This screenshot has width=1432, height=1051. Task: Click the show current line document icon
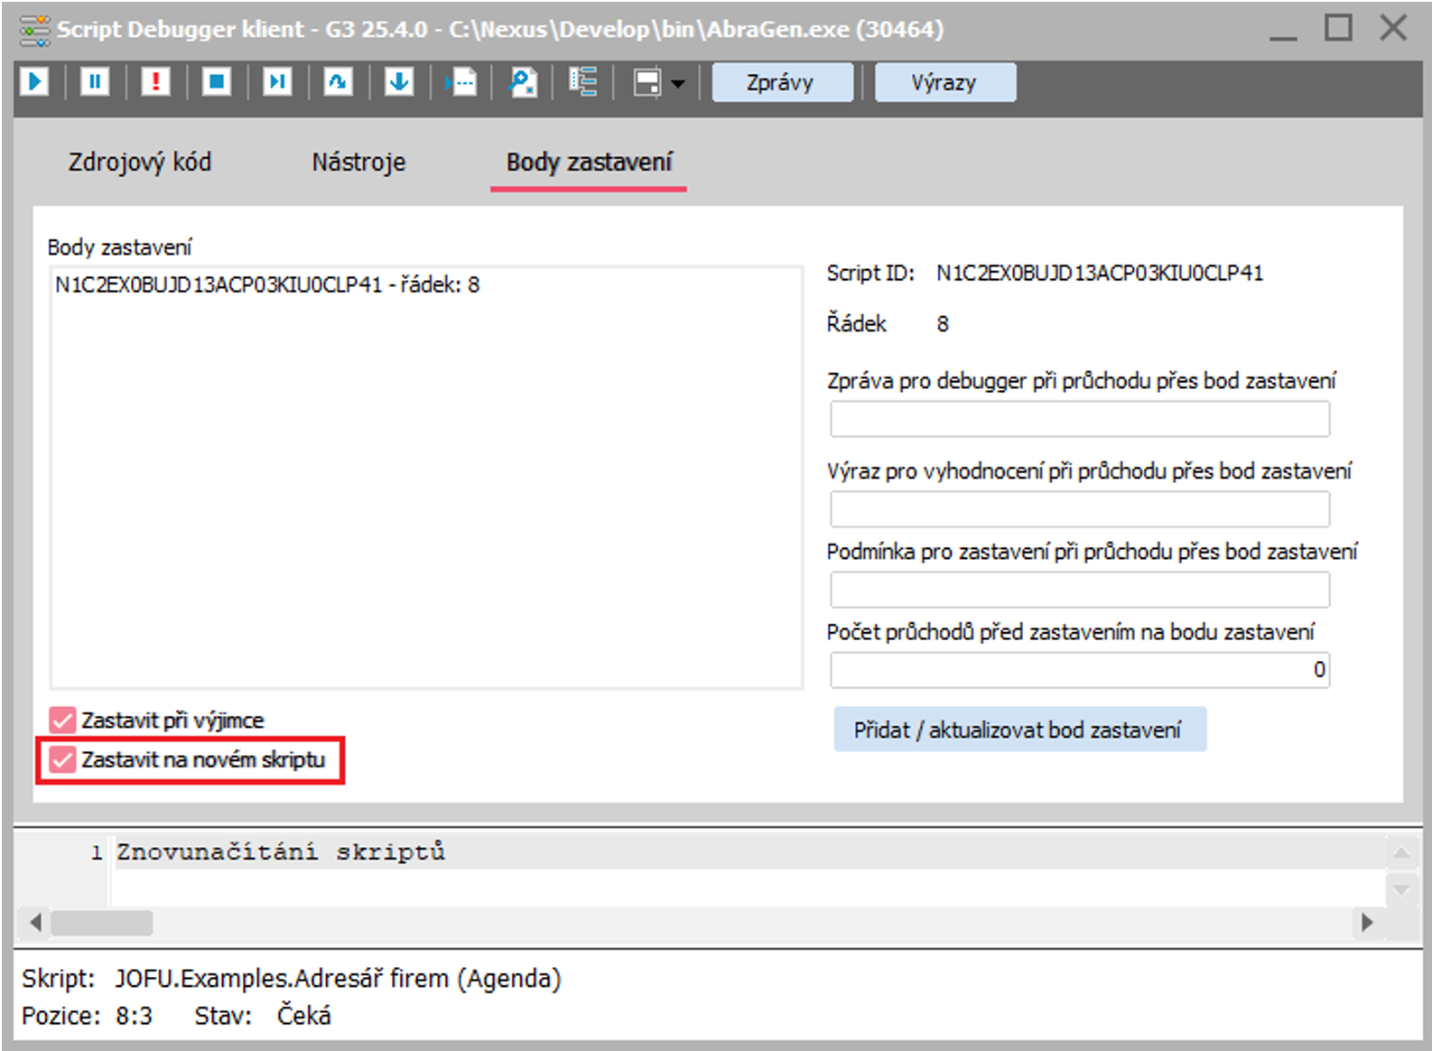pyautogui.click(x=461, y=82)
